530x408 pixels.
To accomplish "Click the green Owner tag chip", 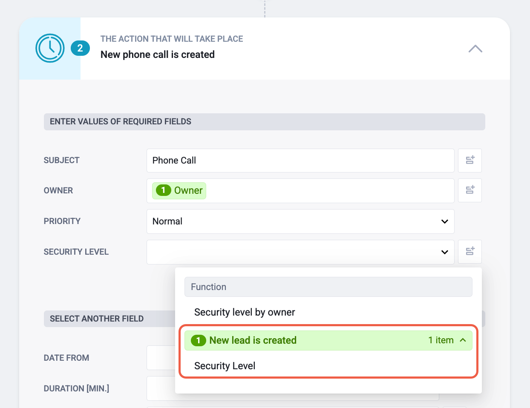I will tap(179, 190).
